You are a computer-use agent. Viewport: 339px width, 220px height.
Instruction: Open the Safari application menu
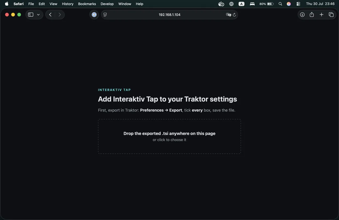tap(19, 4)
